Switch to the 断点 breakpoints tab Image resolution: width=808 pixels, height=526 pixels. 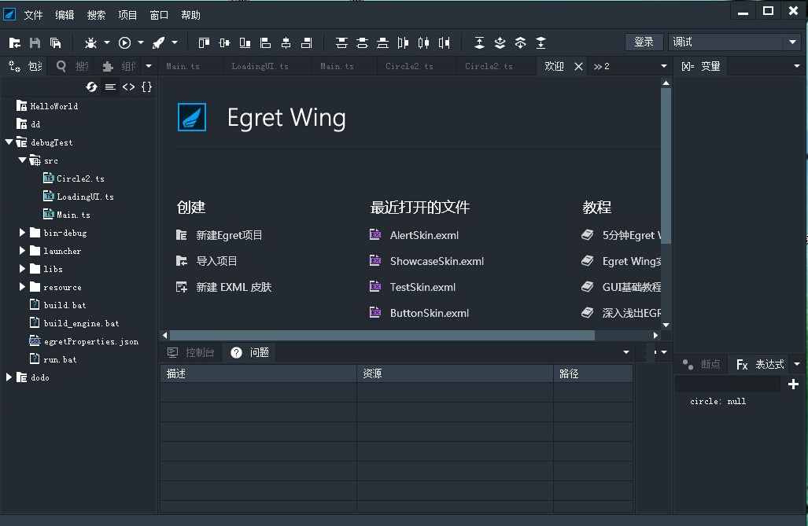tap(702, 364)
